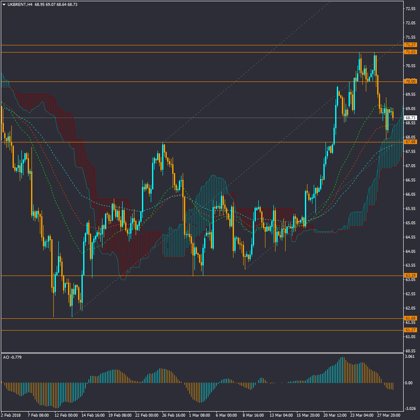Image resolution: width=420 pixels, height=420 pixels.
Task: Click the 1 Mar 08:00 time label
Action: [x=199, y=415]
